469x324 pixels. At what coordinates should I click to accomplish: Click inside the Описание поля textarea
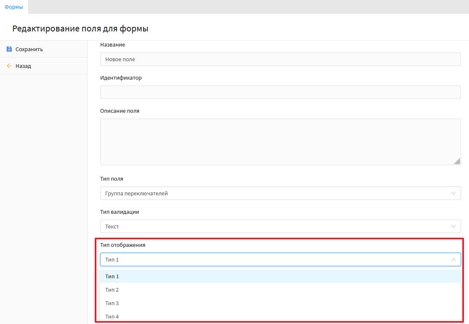pos(280,142)
